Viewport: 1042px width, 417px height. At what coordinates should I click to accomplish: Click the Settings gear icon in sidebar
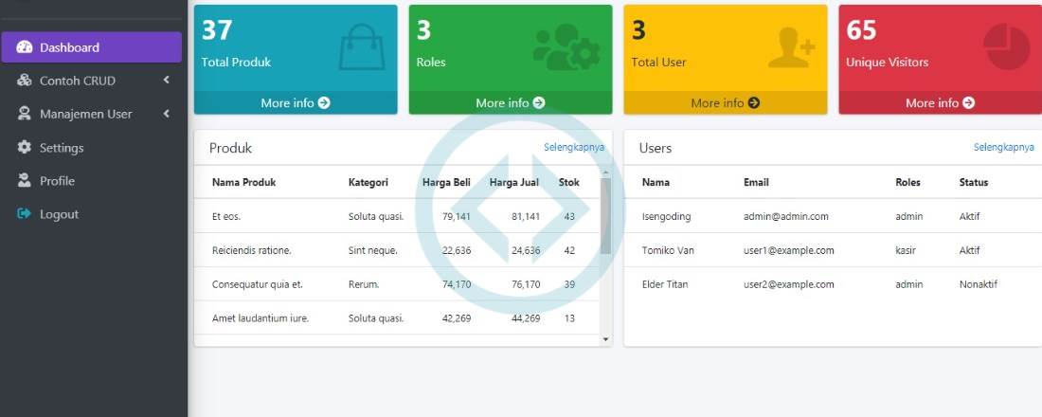[x=25, y=148]
